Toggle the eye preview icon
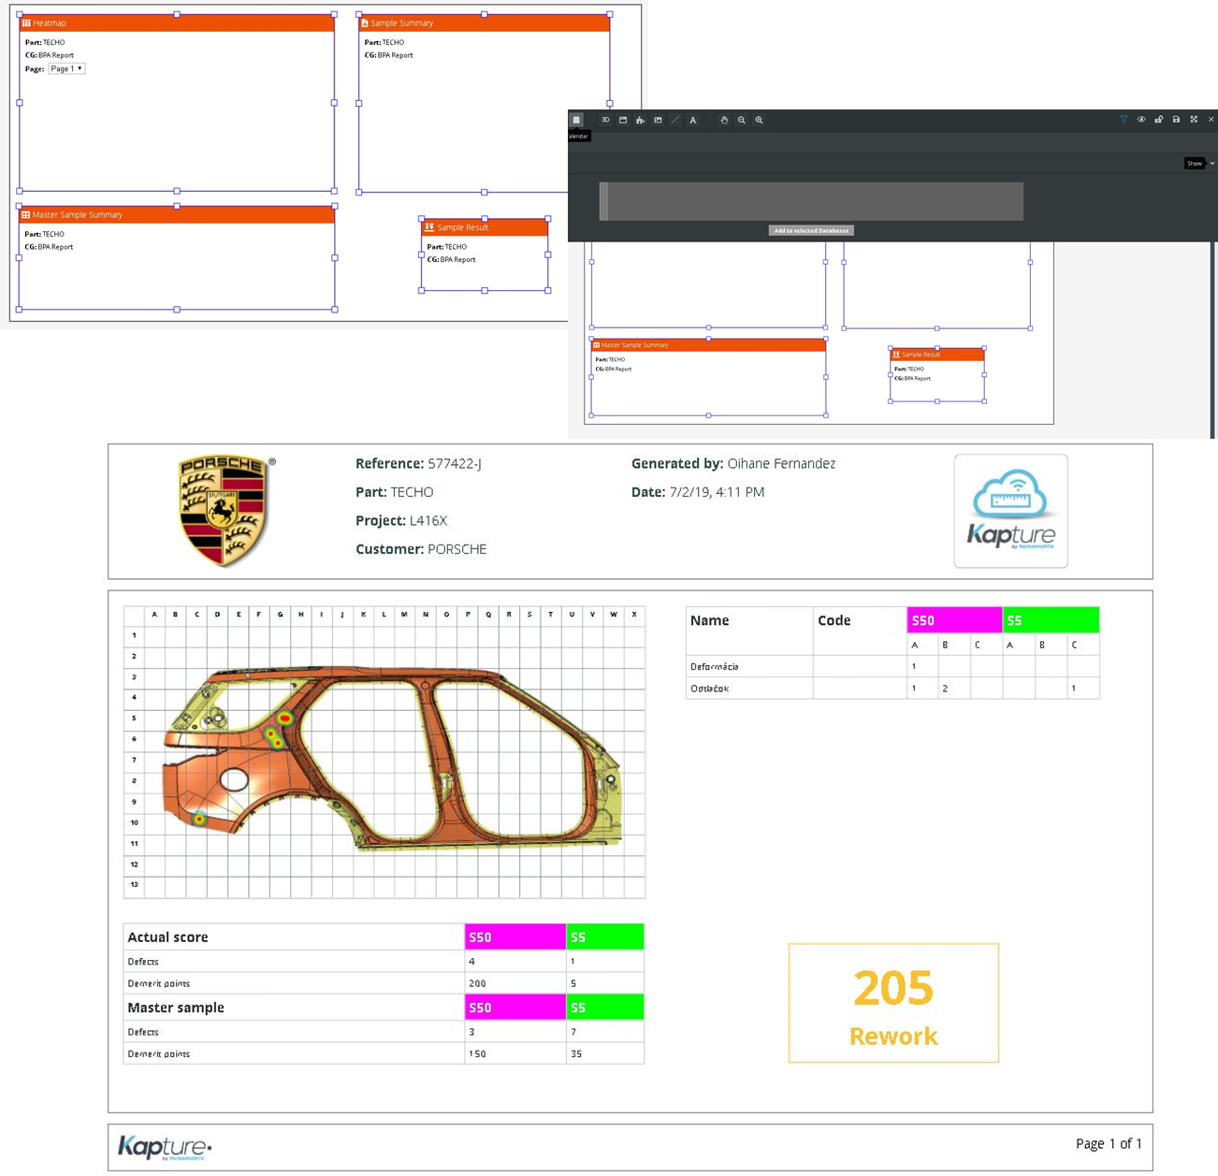 (1141, 120)
